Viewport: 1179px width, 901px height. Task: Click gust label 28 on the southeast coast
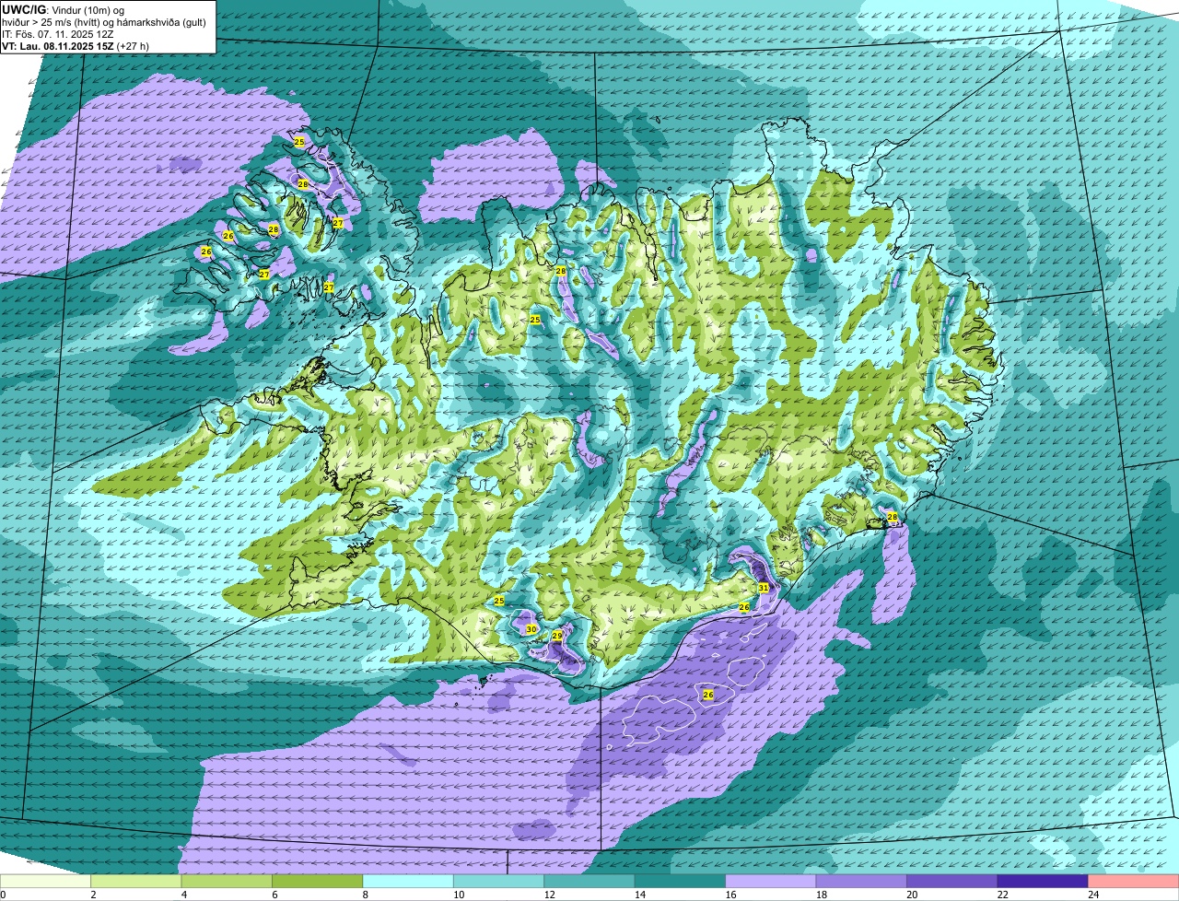click(x=893, y=518)
